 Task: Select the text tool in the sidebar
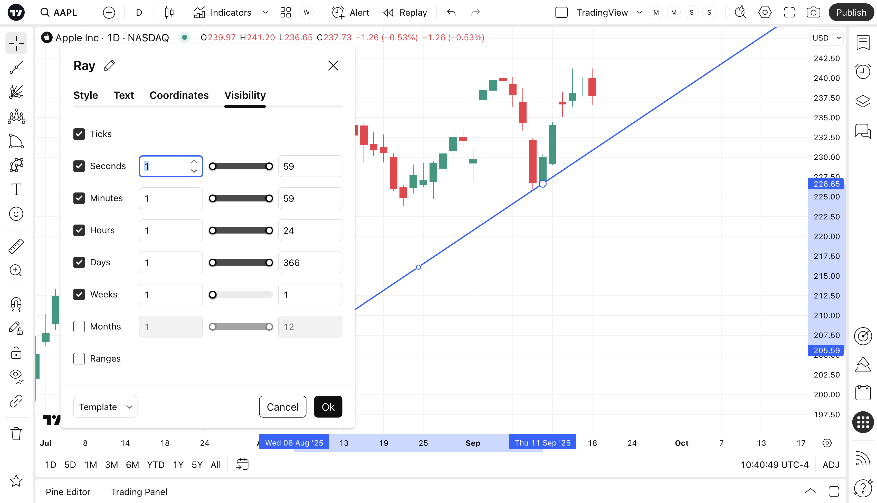tap(16, 189)
